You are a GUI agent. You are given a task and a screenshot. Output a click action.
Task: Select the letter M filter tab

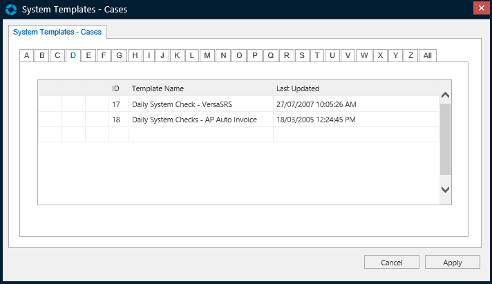pos(207,55)
